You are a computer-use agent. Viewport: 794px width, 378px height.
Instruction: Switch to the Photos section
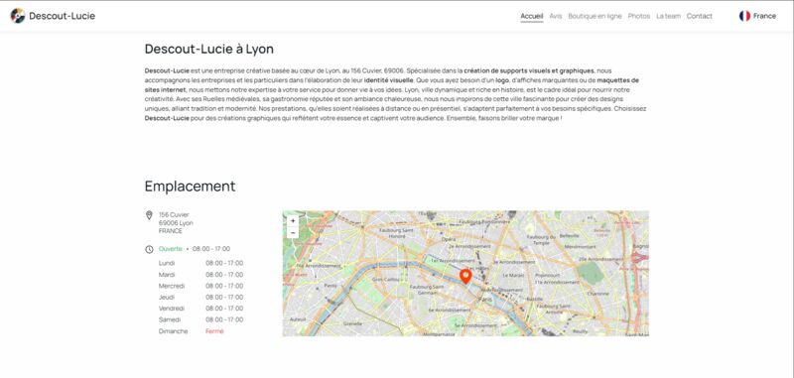(639, 16)
